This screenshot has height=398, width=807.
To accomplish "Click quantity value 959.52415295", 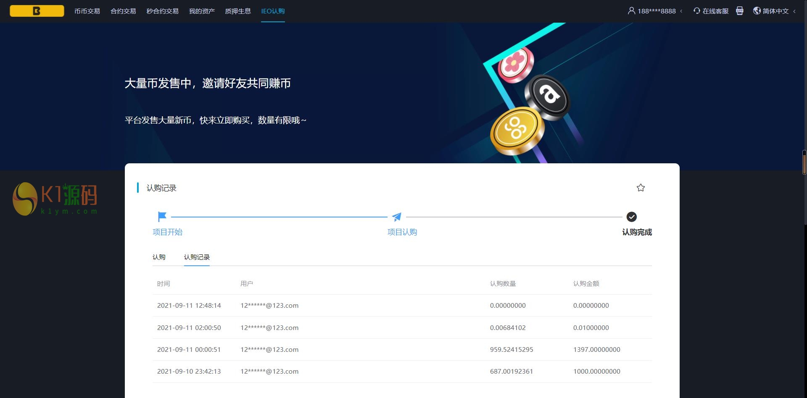I will 512,350.
